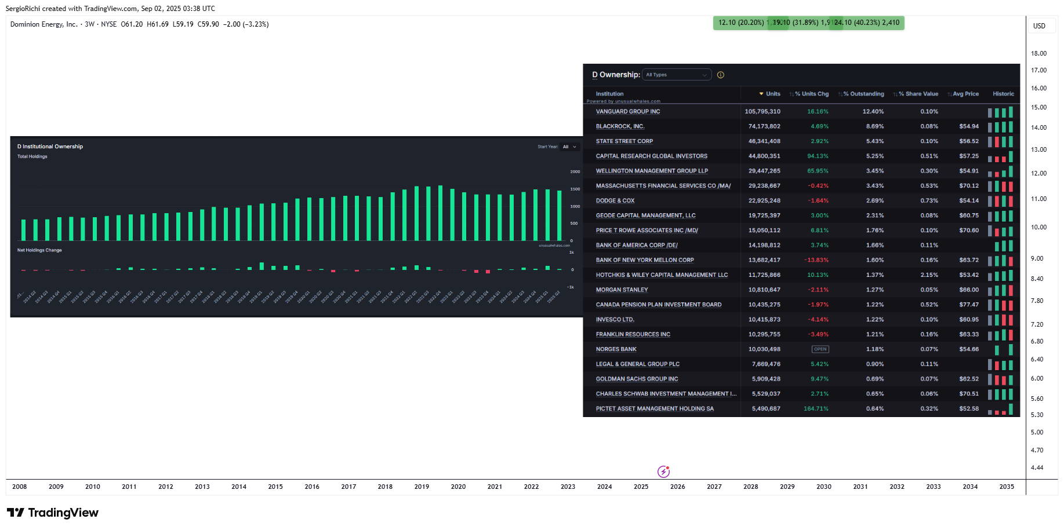Click the 94.13% units change value
The width and height of the screenshot is (1064, 530).
tap(818, 156)
